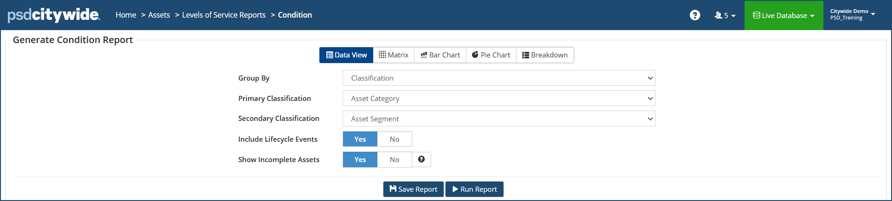The height and width of the screenshot is (201, 892).
Task: Open the users count menu icon
Action: pos(725,15)
